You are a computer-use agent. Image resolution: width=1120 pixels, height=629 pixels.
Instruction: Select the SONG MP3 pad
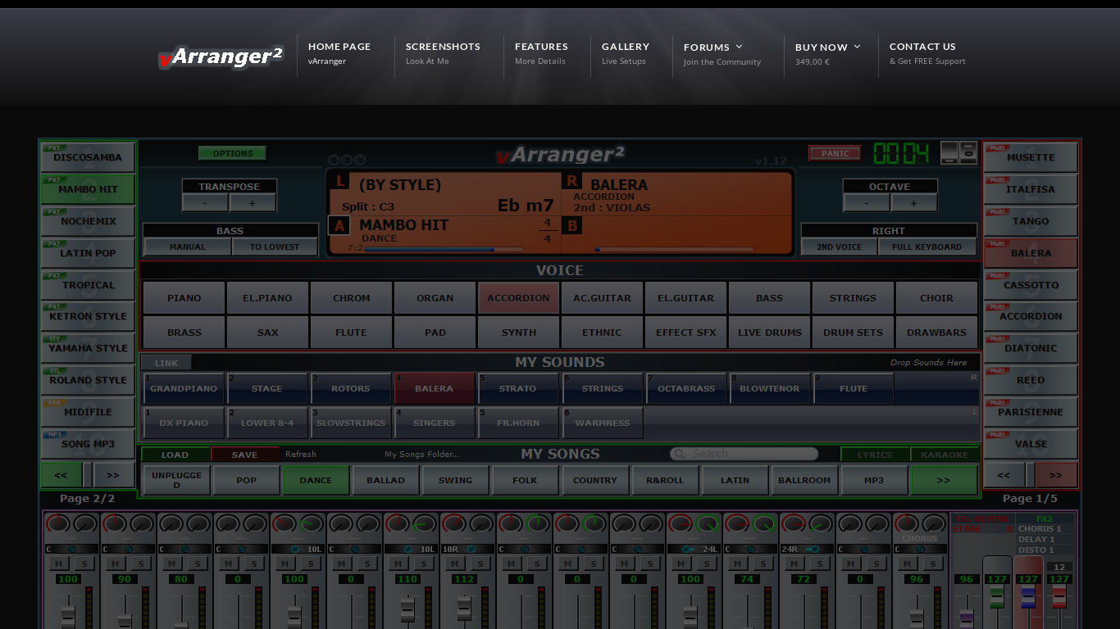click(x=88, y=444)
